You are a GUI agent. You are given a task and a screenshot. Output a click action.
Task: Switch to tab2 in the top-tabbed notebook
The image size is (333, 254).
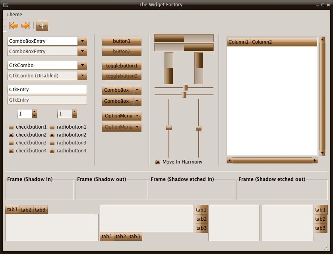pyautogui.click(x=26, y=210)
